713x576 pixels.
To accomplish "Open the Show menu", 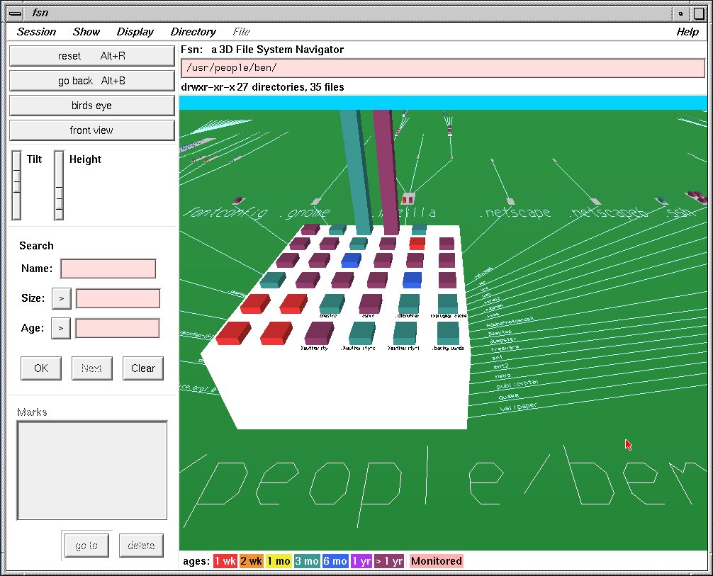I will 86,32.
